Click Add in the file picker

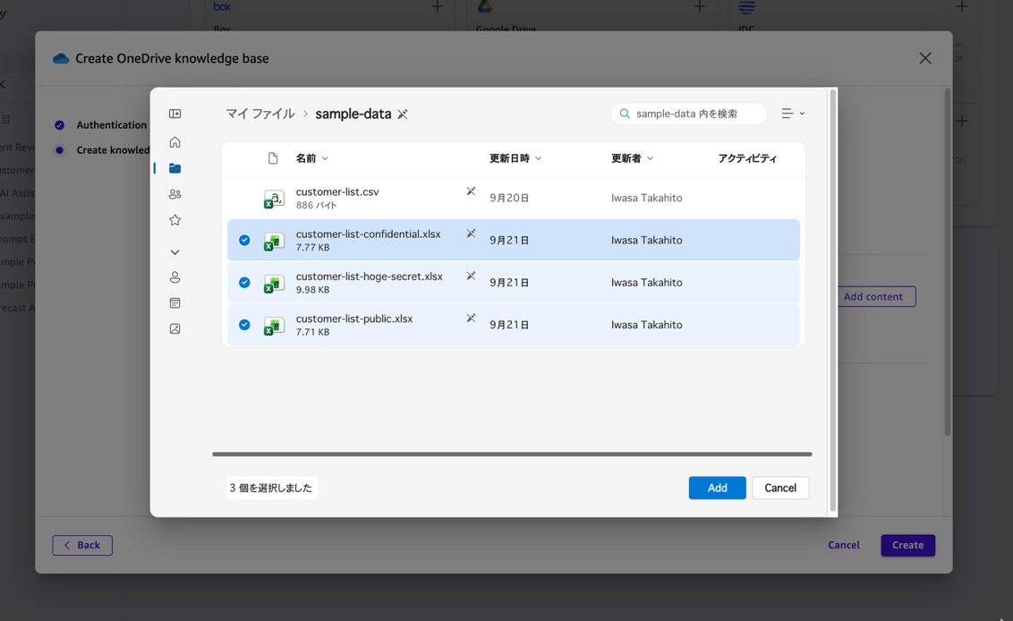717,488
